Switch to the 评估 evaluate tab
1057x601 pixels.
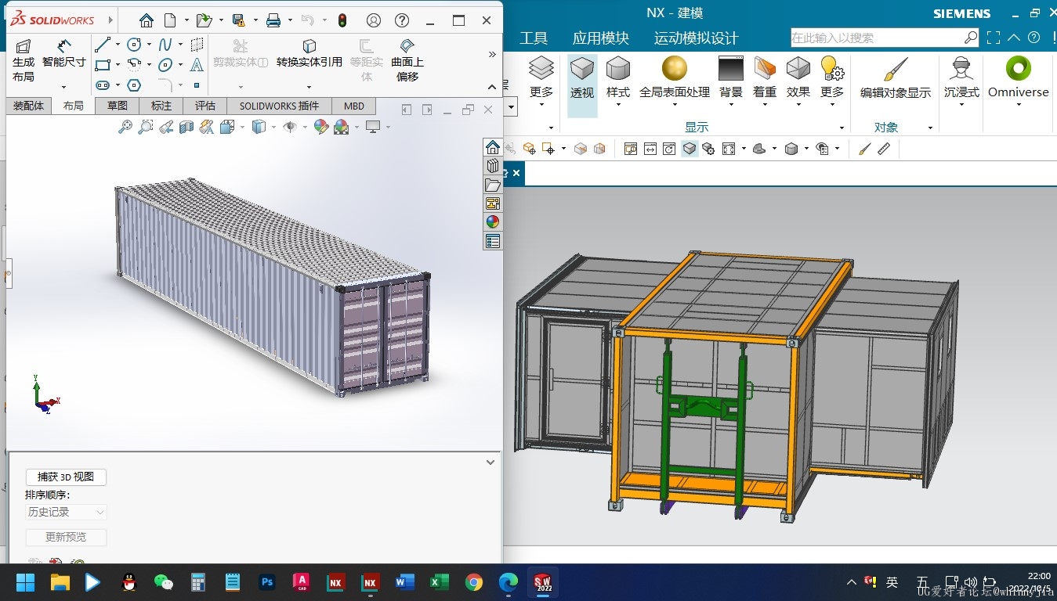[x=205, y=106]
